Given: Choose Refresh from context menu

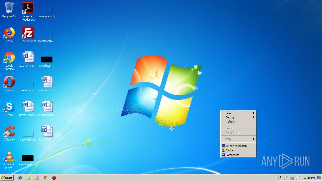Looking at the screenshot, I should tap(238, 122).
